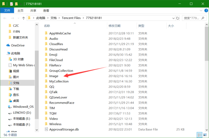This screenshot has height=138, width=209.
Task: Open the 文件 ribbon tab
Action: pyautogui.click(x=7, y=10)
